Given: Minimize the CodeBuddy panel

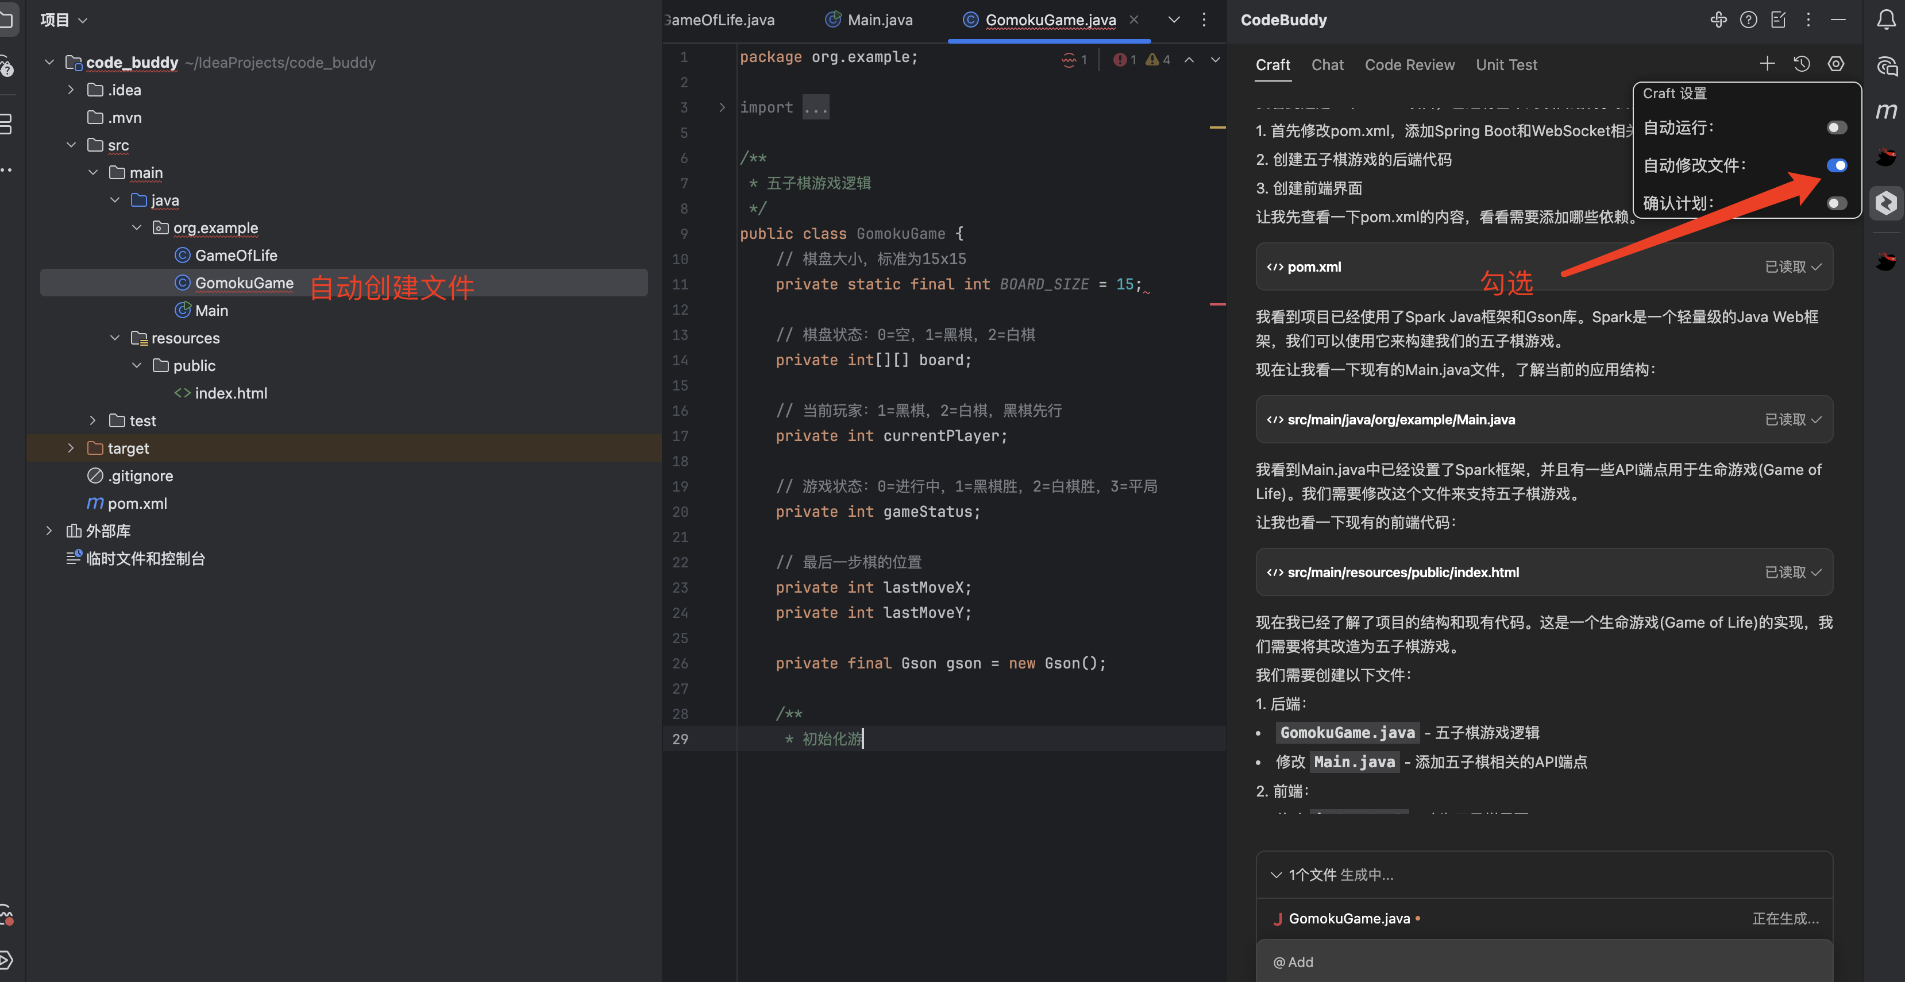Looking at the screenshot, I should pyautogui.click(x=1838, y=20).
